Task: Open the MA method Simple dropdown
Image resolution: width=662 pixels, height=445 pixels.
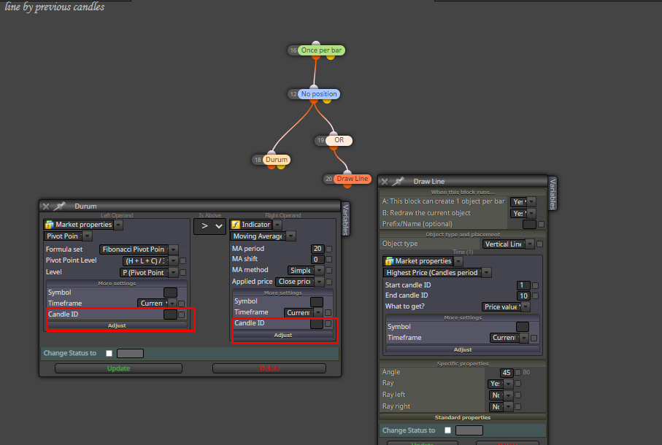Action: [x=320, y=271]
